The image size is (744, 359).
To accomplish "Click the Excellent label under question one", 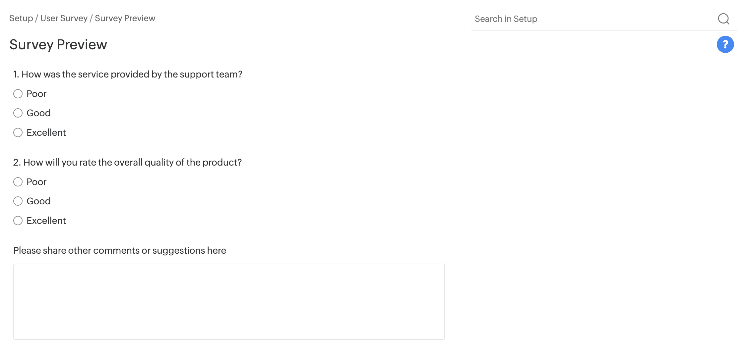I will point(46,132).
